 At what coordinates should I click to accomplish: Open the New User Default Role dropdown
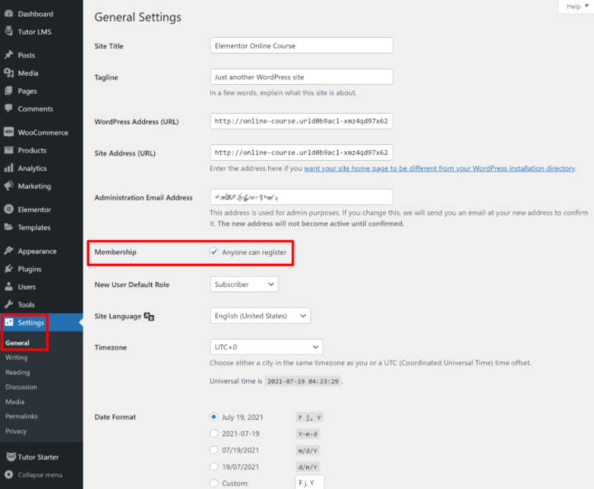244,284
